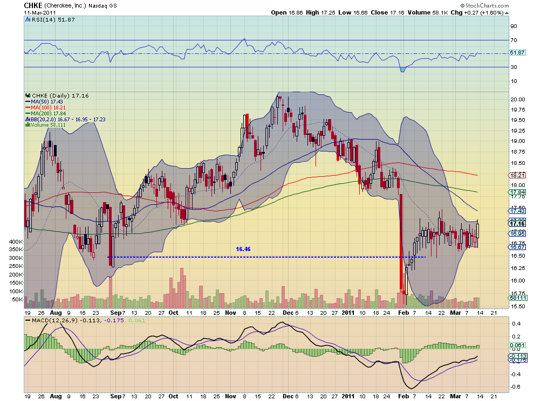Click the 58111 volume value tag
Viewport: 534px width, 401px height.
tap(518, 298)
